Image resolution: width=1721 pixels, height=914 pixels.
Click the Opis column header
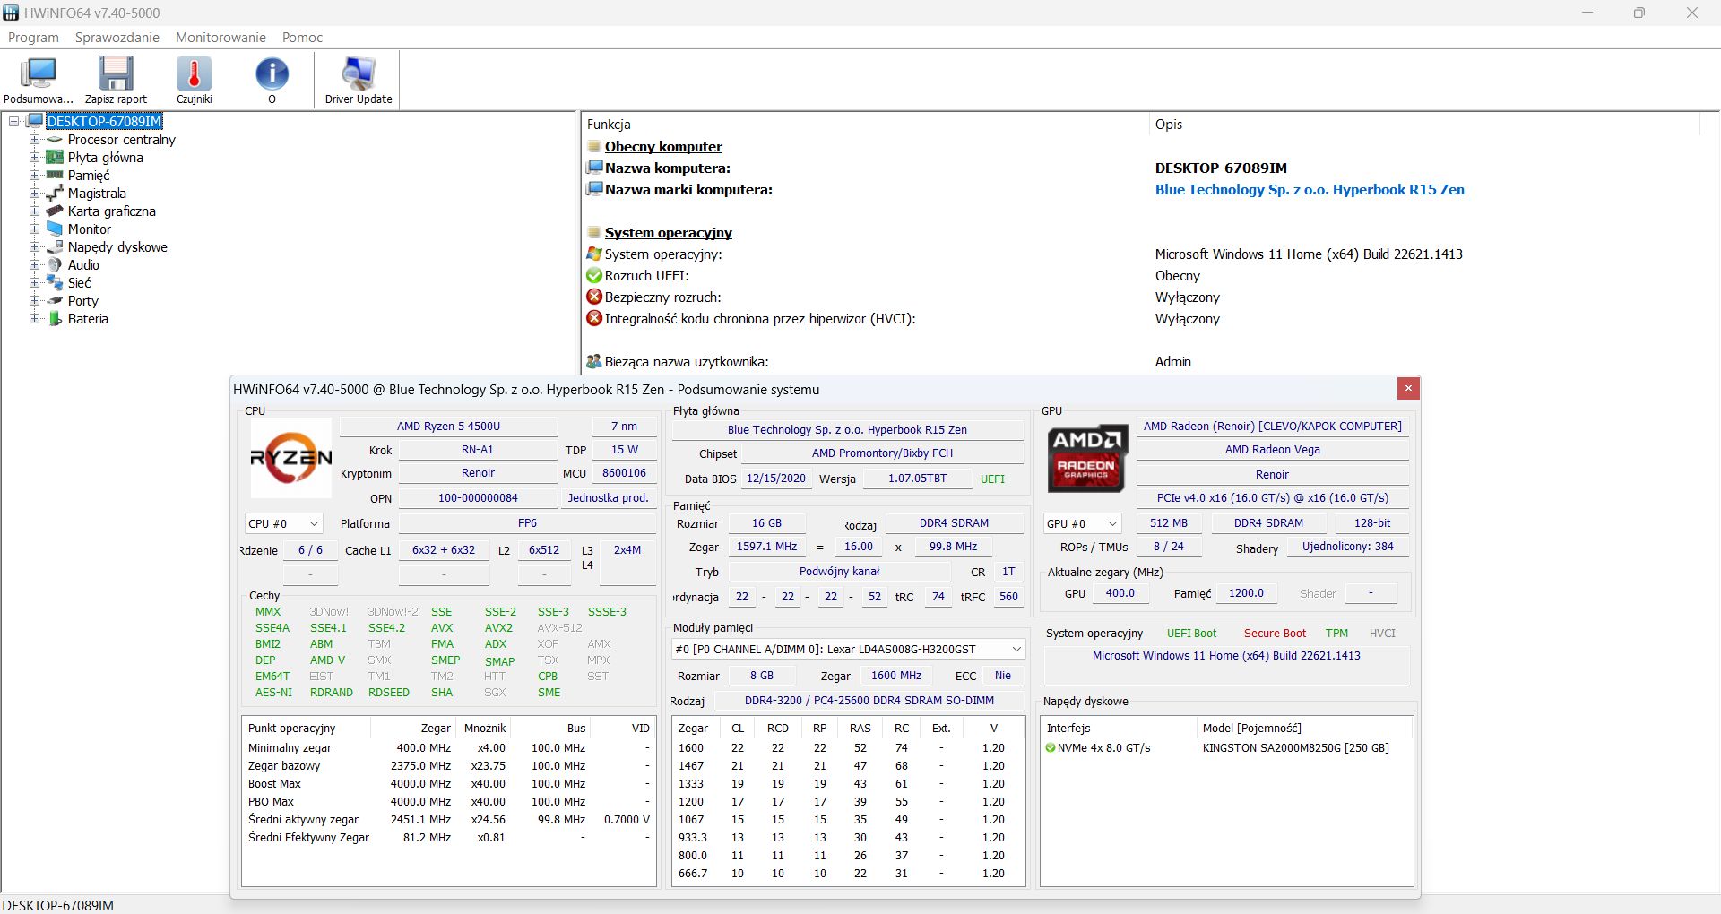(1169, 125)
